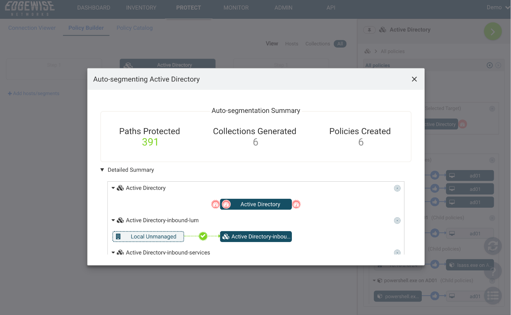Open the Demo user dropdown
511x315 pixels.
(x=498, y=7)
